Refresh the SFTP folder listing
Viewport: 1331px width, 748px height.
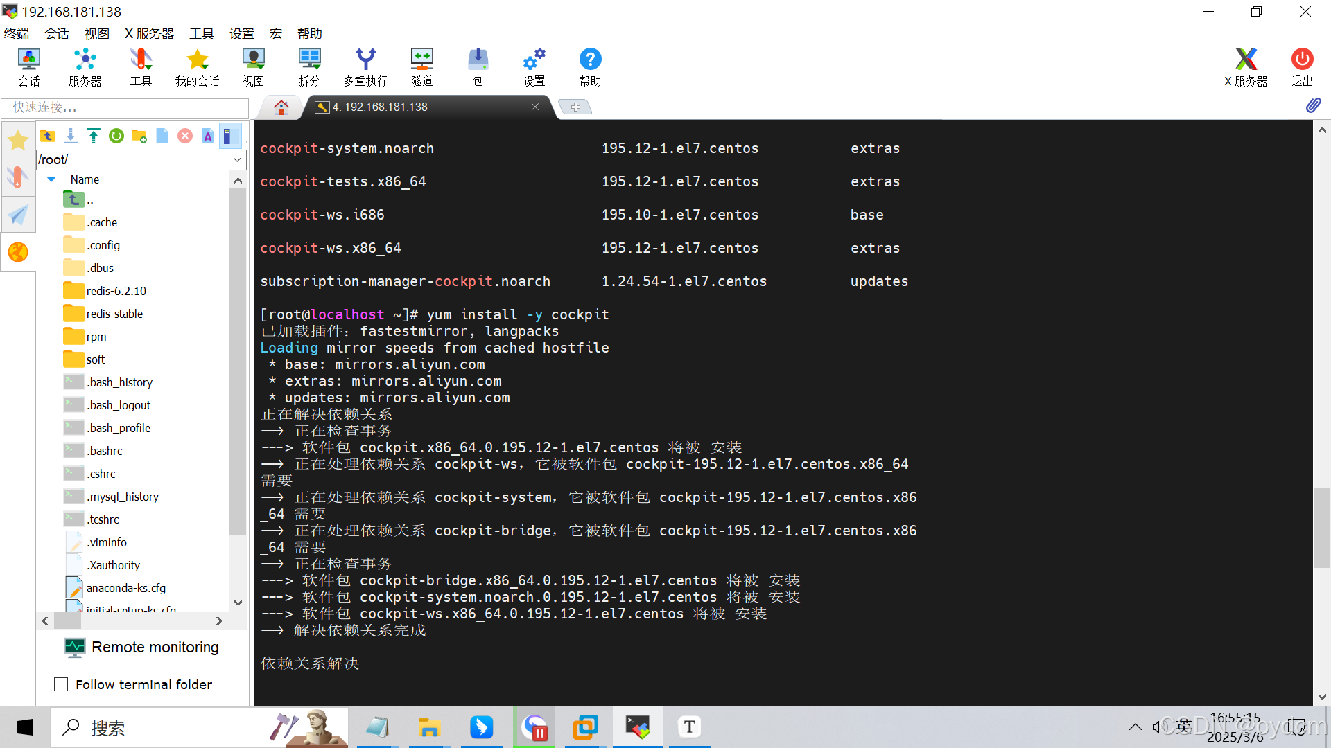pos(116,136)
